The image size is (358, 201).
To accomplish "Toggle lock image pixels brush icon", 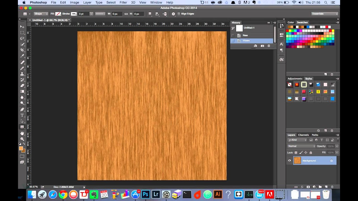I will [301, 153].
